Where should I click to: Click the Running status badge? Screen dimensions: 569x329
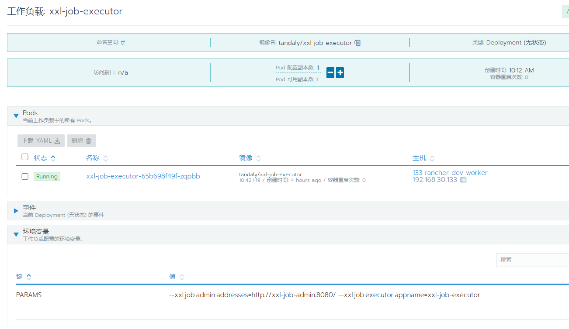47,177
